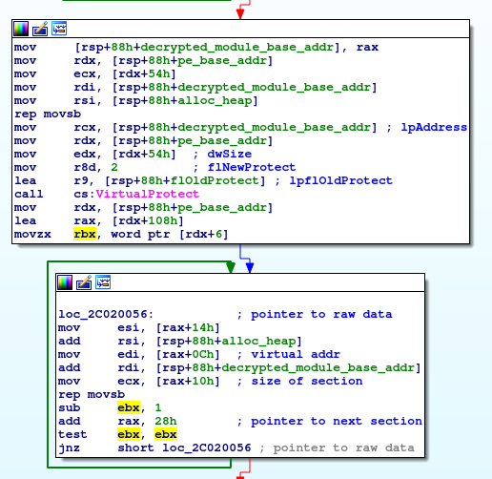Select the 'lpflOldProtect' comment

[340, 180]
